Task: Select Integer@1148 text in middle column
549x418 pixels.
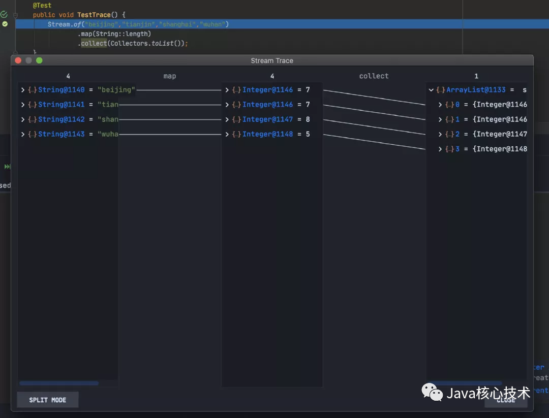Action: click(267, 134)
